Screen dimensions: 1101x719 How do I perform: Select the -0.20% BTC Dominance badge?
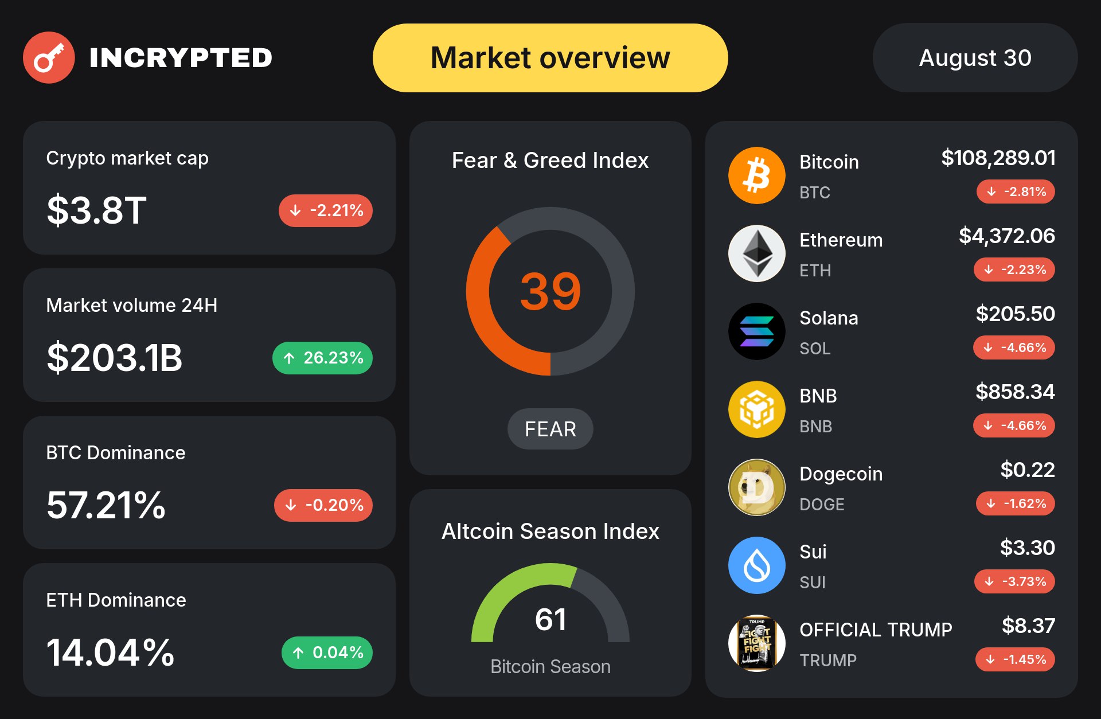[323, 505]
